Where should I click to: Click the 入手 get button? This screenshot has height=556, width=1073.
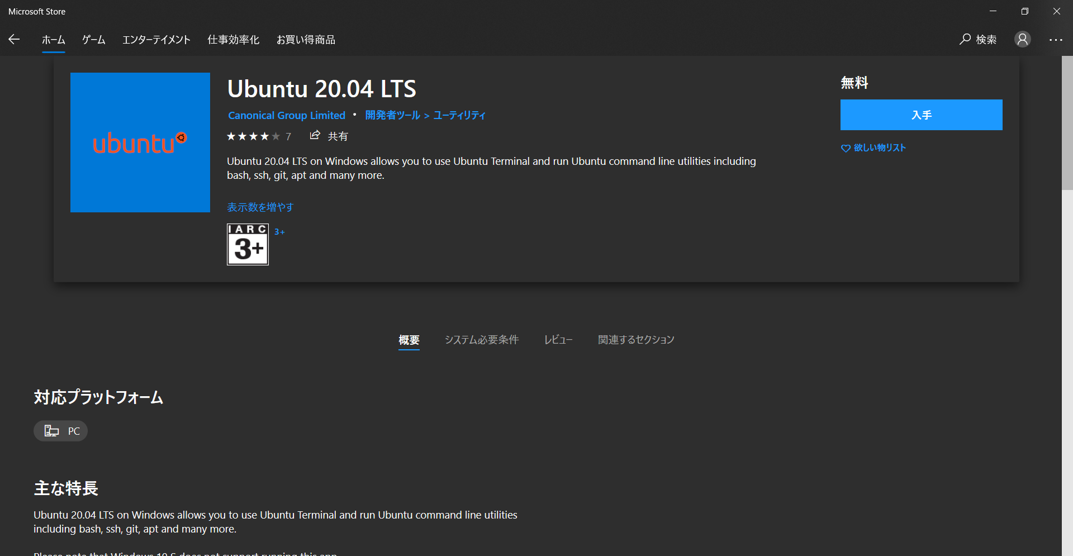pos(922,115)
